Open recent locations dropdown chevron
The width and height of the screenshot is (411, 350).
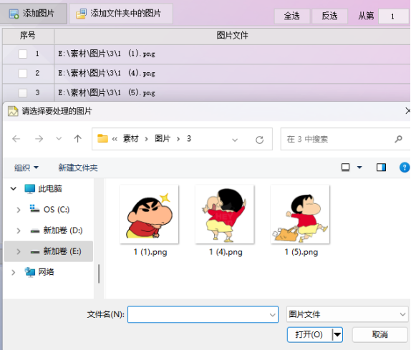point(59,139)
